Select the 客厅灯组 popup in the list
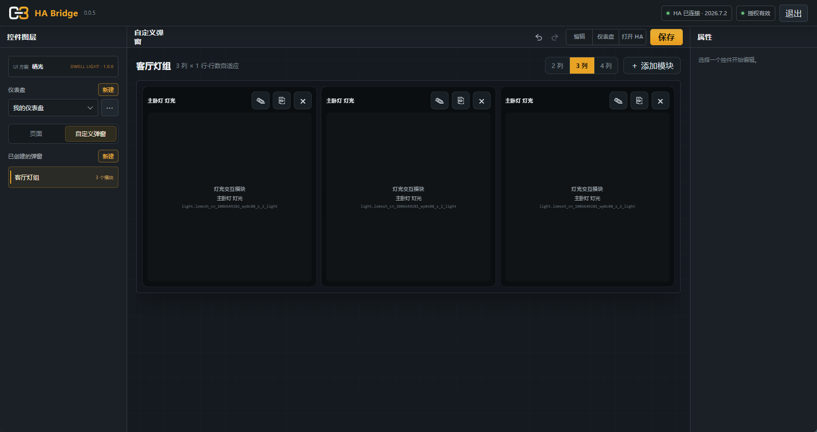 coord(63,177)
